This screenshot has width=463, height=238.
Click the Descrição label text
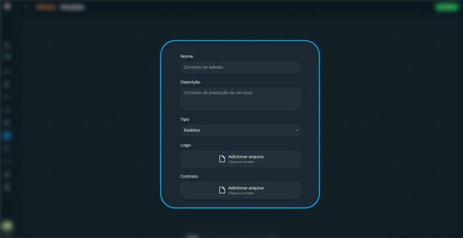[190, 82]
